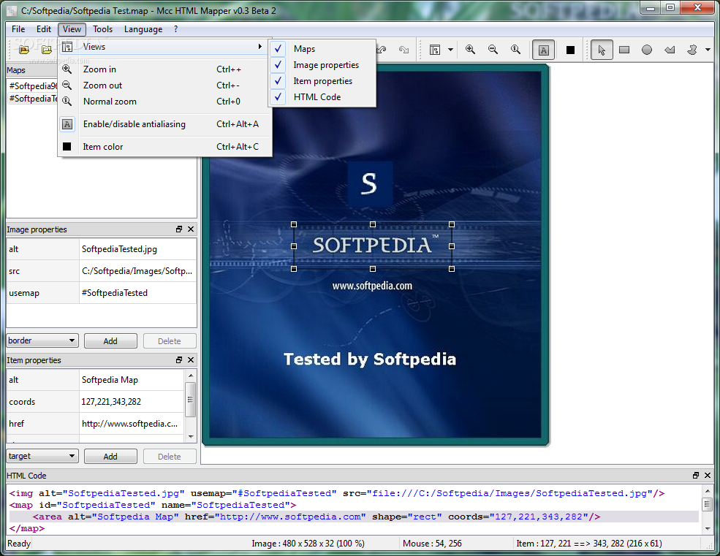This screenshot has height=556, width=720.
Task: Select the #SoftpediaTested map in list
Action: click(33, 98)
